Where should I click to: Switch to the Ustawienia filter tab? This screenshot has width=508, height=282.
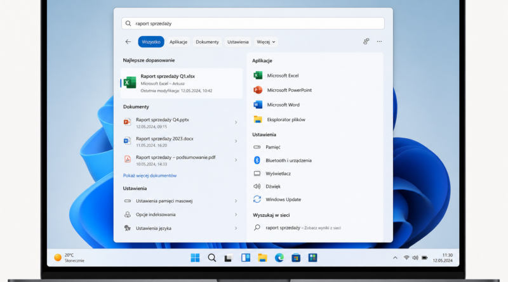pos(237,42)
